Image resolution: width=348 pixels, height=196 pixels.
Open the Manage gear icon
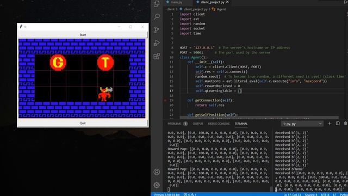click(x=157, y=185)
